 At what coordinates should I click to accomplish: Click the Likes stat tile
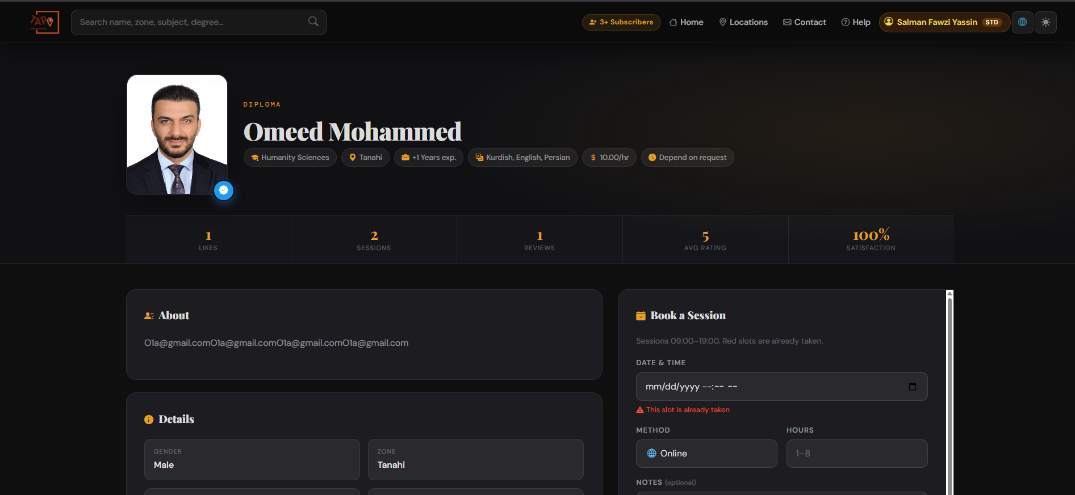click(x=208, y=240)
